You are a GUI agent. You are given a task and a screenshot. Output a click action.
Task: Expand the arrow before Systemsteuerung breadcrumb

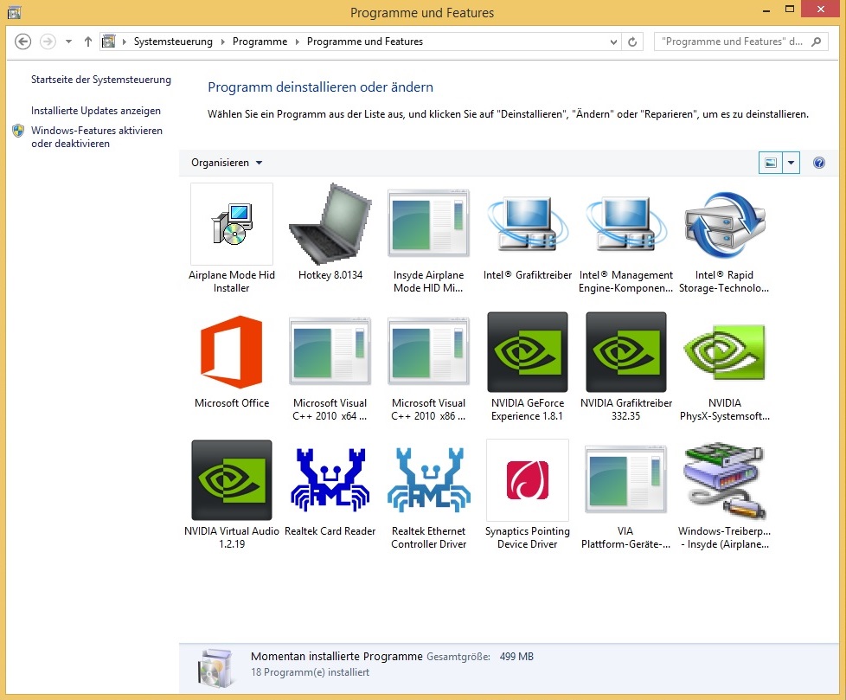(x=124, y=42)
